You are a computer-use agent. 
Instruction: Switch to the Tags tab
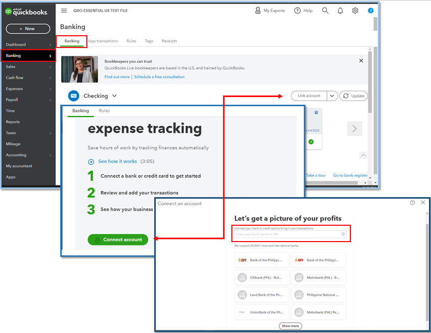(149, 41)
